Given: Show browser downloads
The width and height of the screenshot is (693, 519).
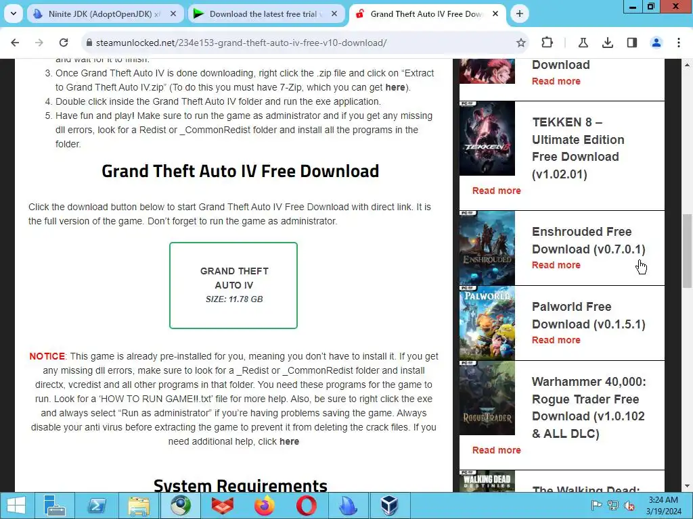Looking at the screenshot, I should (x=608, y=43).
